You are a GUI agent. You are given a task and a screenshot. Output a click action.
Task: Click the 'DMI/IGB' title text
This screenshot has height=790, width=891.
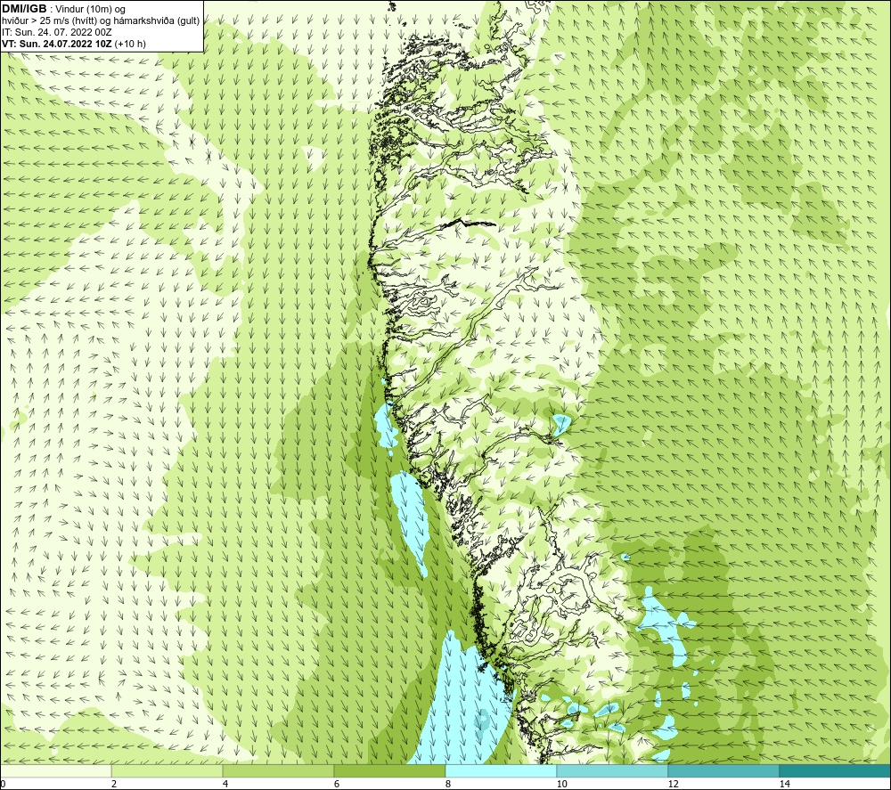(24, 9)
